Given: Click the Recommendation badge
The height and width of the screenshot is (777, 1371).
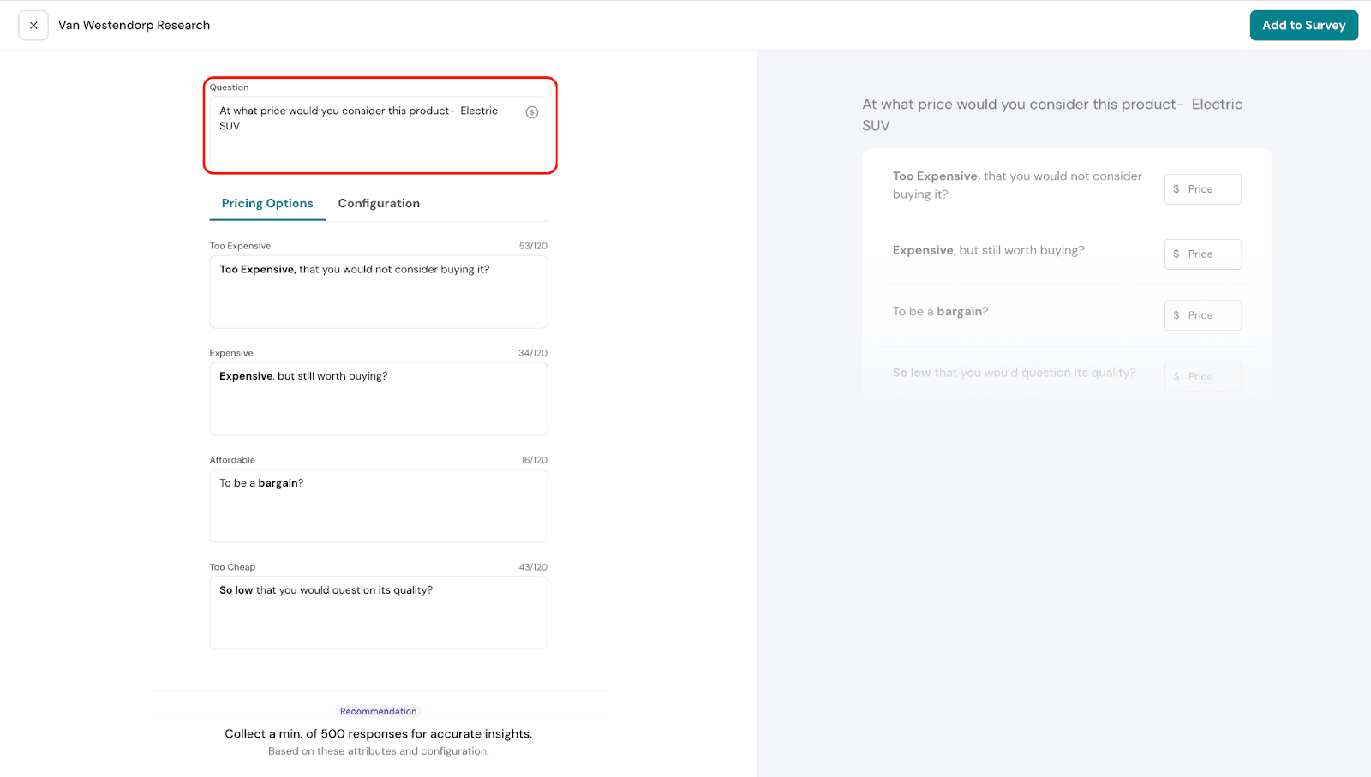Looking at the screenshot, I should pyautogui.click(x=378, y=712).
